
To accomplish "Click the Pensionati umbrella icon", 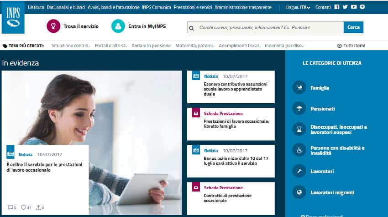I will coord(299,108).
